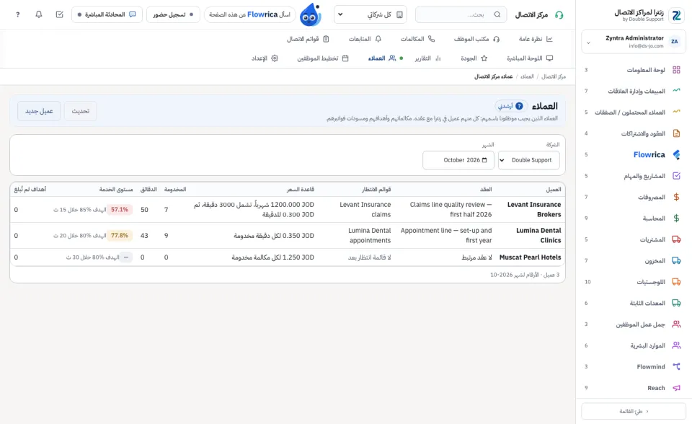Screen dimensions: 692x424
Task: Open Muscat Pearl Hotels client row
Action: click(288, 257)
